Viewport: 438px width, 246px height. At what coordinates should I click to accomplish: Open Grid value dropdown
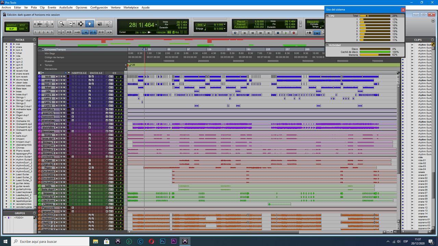coord(225,25)
